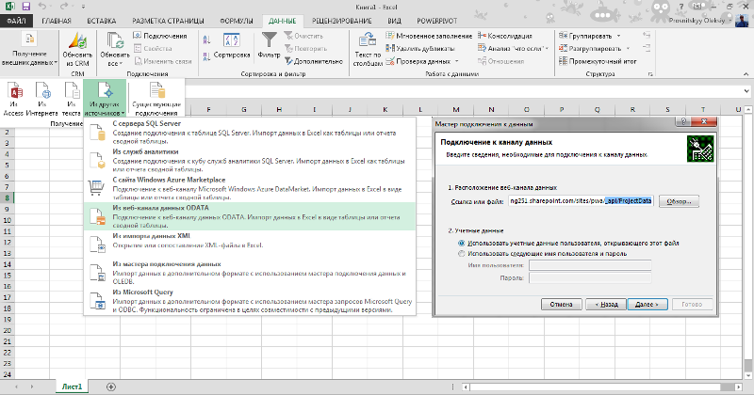Click Текст по столбцам icon
The height and width of the screenshot is (395, 754).
click(368, 50)
